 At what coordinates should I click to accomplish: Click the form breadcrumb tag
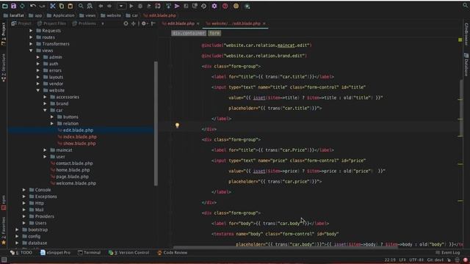pos(214,33)
